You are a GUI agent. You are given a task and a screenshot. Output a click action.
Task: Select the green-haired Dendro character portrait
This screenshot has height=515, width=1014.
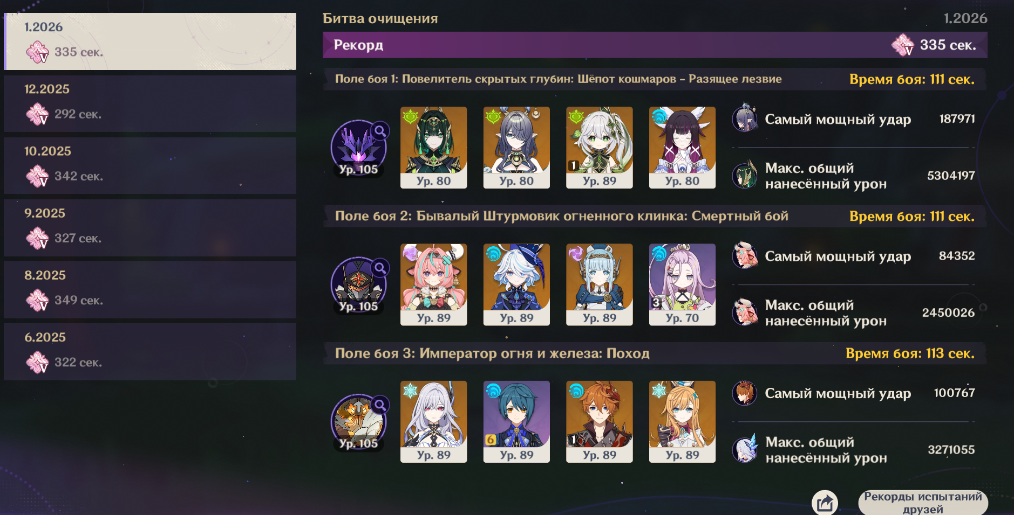coord(434,147)
